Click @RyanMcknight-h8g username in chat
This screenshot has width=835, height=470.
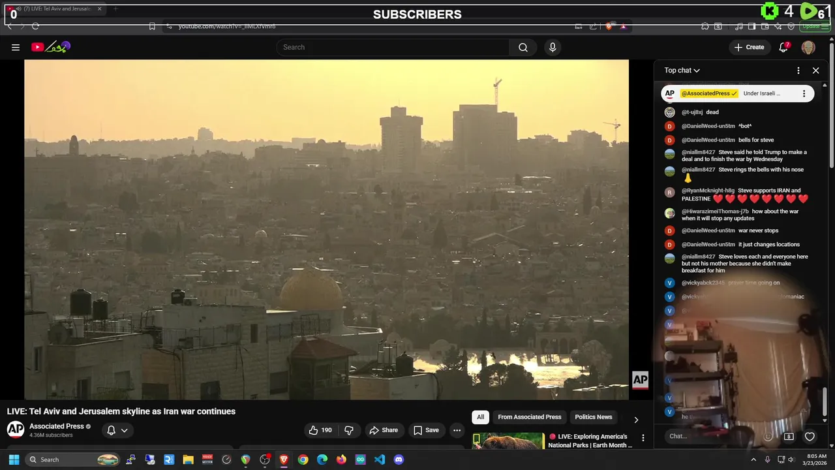tap(708, 191)
